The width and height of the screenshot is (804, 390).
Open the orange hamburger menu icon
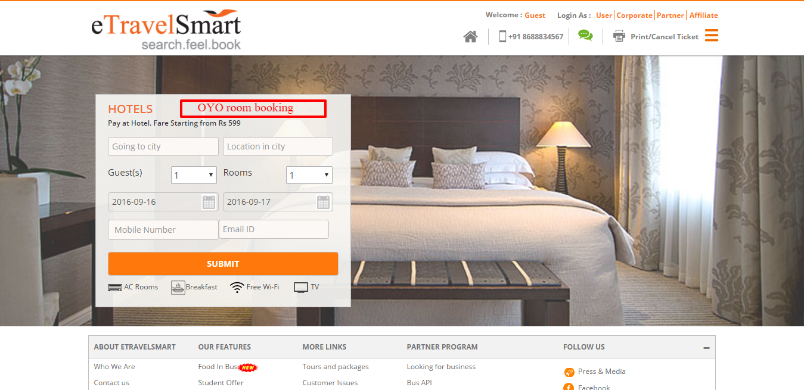(x=711, y=36)
